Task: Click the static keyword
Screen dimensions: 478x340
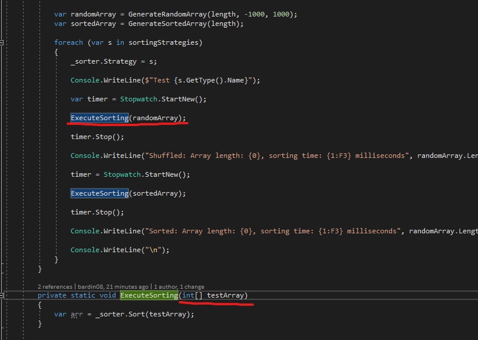Action: (x=83, y=295)
